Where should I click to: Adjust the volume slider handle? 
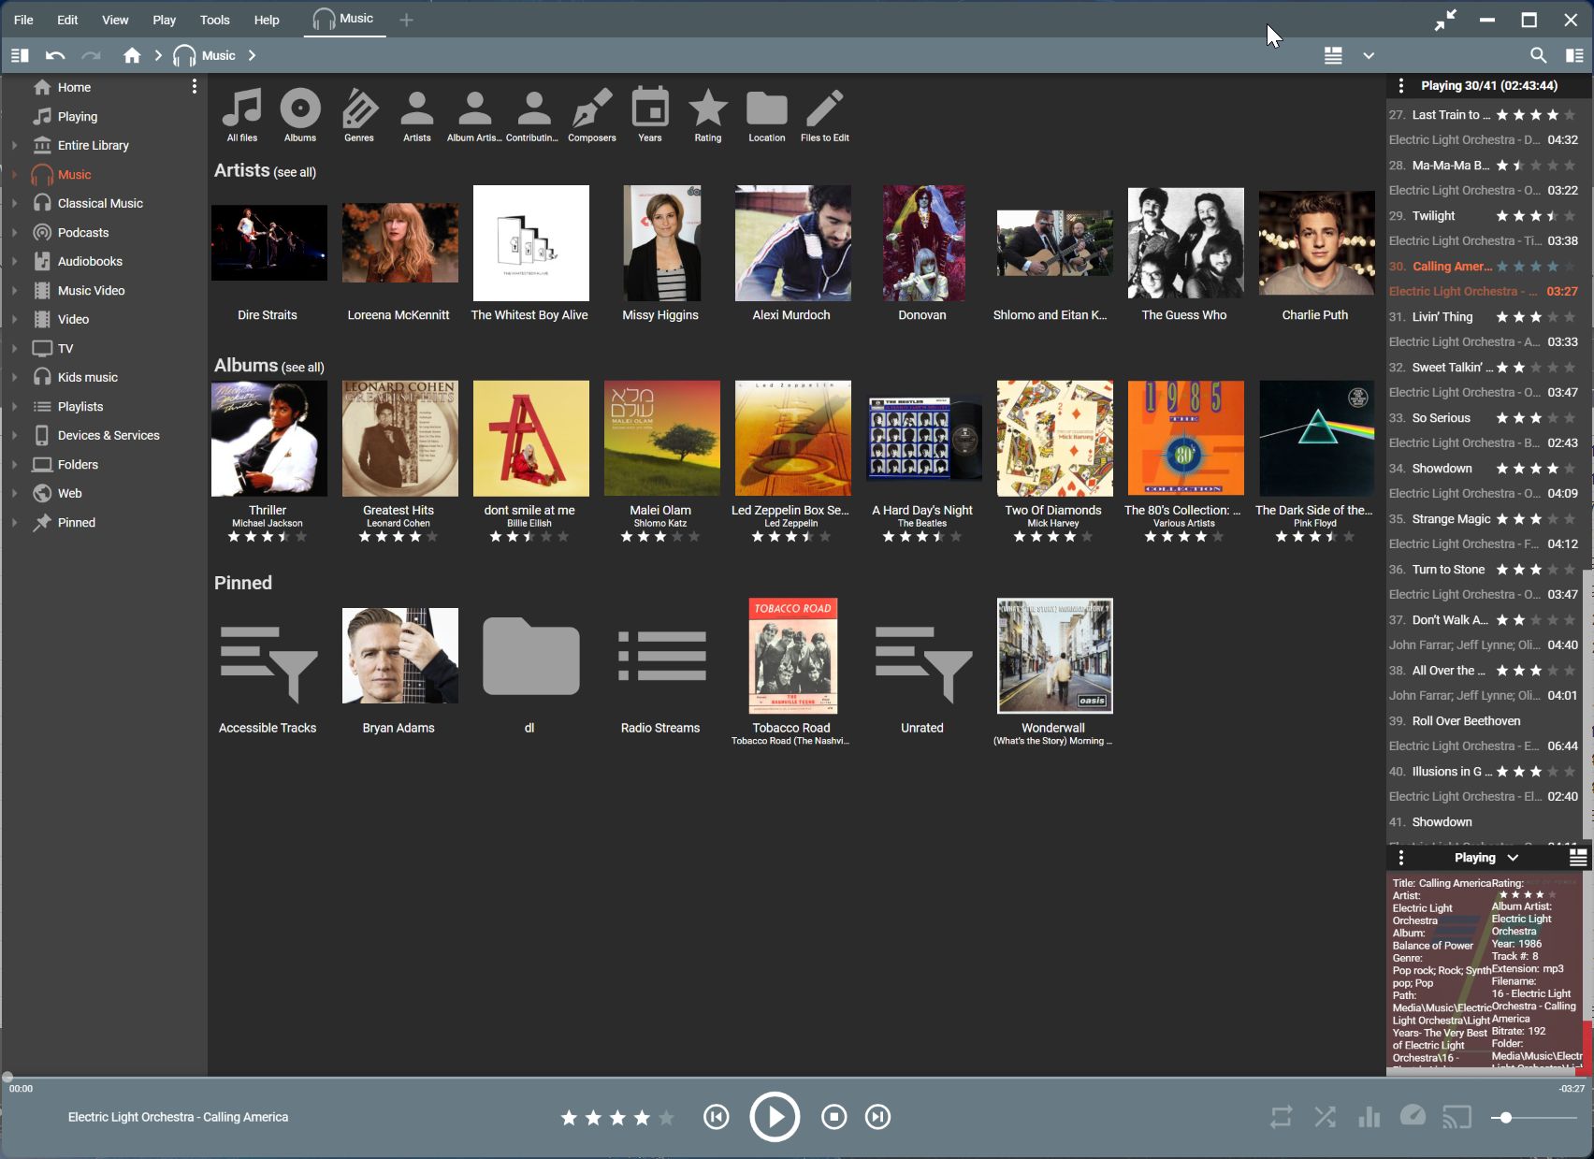(1505, 1117)
